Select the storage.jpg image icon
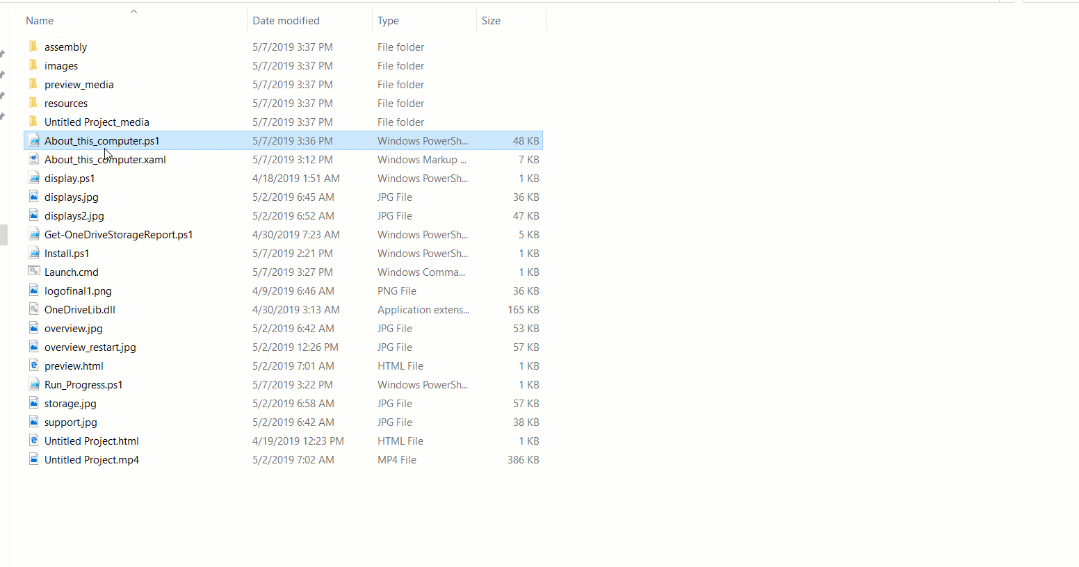This screenshot has height=567, width=1079. click(34, 403)
